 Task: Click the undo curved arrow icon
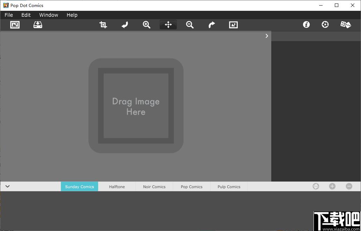(125, 25)
